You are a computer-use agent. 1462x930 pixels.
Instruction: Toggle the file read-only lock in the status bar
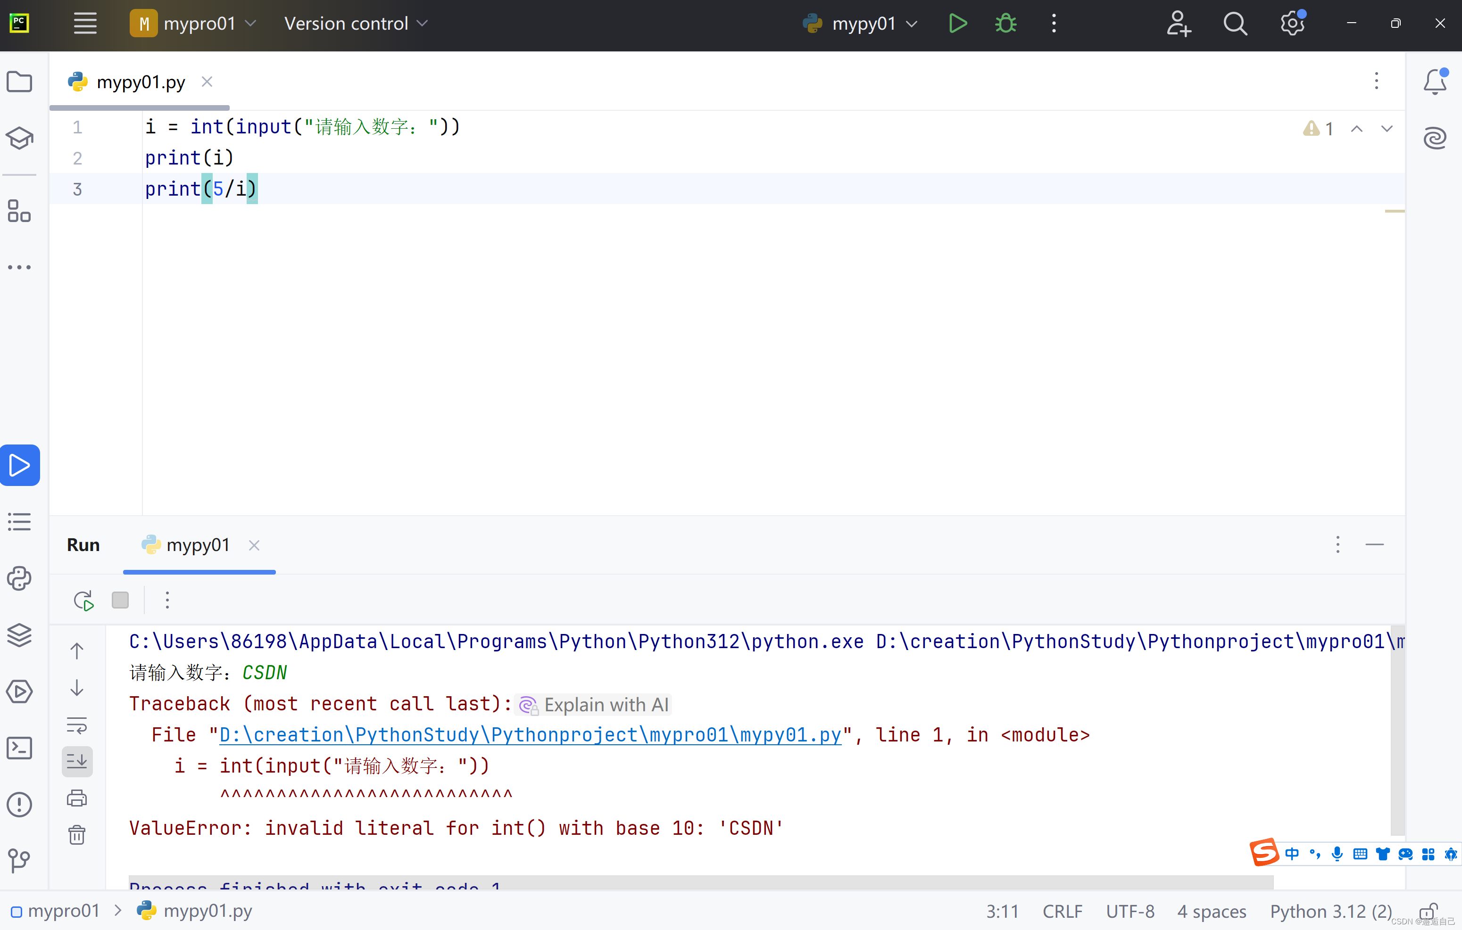[x=1428, y=911]
